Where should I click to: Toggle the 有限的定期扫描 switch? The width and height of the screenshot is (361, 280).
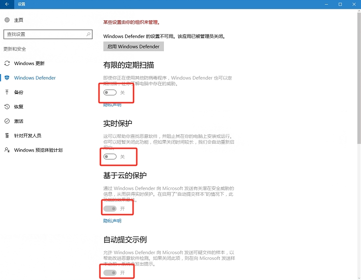tap(110, 93)
